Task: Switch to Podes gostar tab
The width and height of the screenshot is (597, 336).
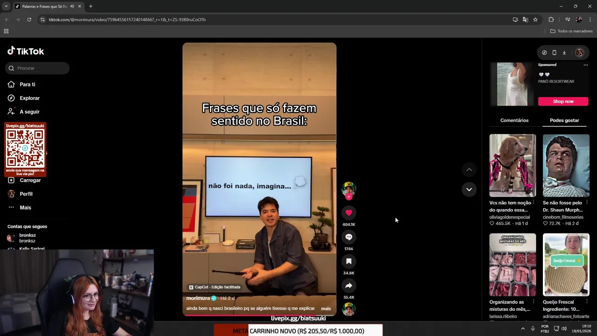Action: pos(564,120)
